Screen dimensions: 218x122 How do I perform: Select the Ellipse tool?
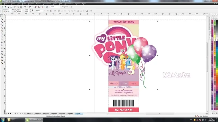point(2,36)
